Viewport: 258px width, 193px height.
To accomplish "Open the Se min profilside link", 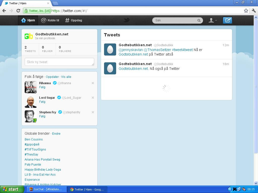I will point(45,38).
